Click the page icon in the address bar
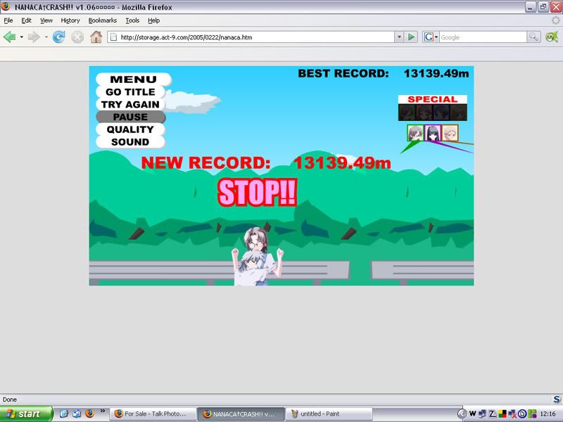Image resolution: width=563 pixels, height=422 pixels. 113,37
